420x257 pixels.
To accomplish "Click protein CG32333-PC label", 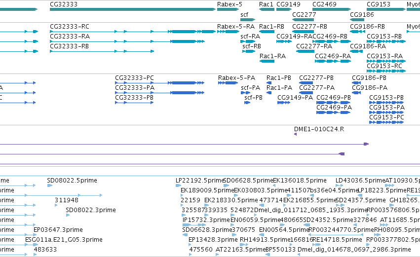I will [134, 78].
